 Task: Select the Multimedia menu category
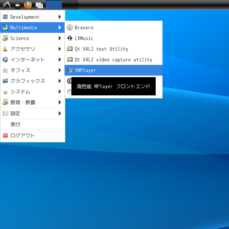tap(32, 27)
